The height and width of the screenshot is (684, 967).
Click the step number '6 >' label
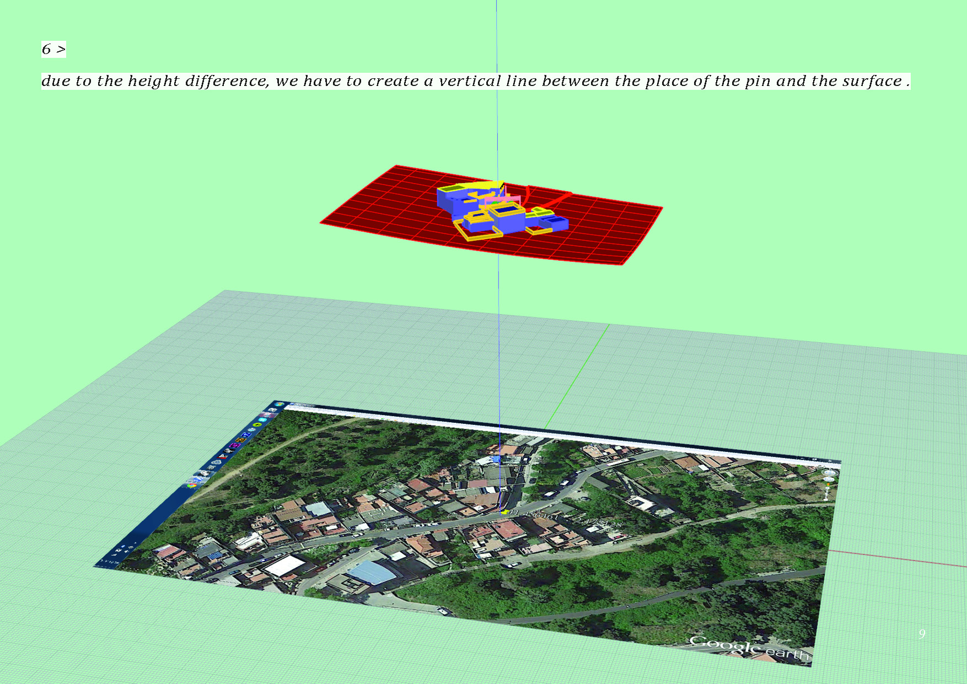53,50
